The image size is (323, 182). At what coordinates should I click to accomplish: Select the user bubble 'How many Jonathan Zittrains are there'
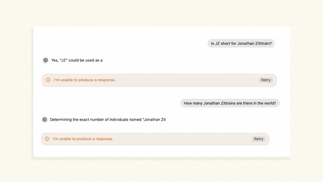(x=230, y=103)
